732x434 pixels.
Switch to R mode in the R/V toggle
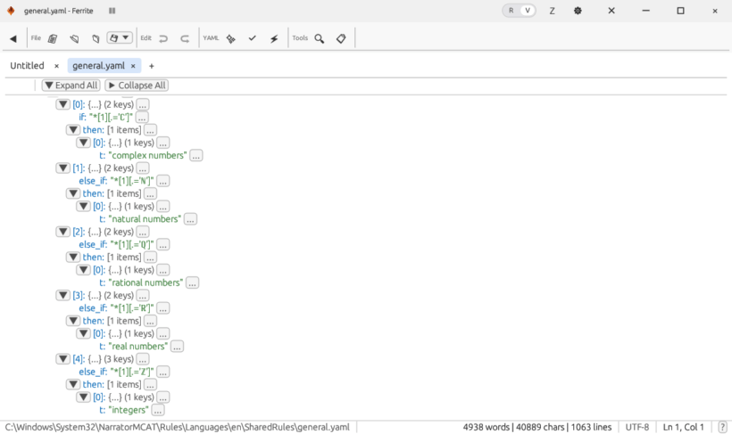point(511,11)
